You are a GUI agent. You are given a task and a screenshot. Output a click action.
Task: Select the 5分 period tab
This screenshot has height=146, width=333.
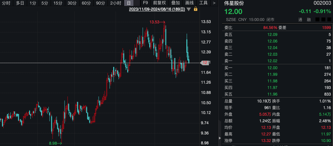(x=45, y=3)
